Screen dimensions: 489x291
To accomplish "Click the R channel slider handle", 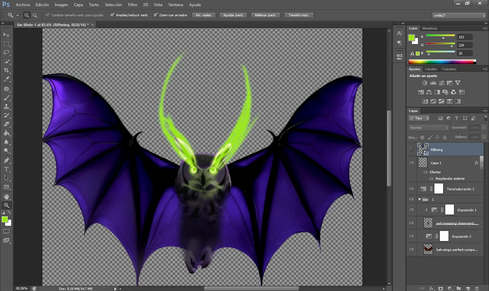I will pos(443,38).
